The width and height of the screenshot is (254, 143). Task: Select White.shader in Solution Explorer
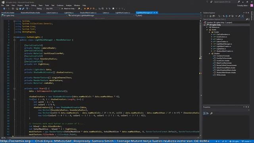pos(221,75)
